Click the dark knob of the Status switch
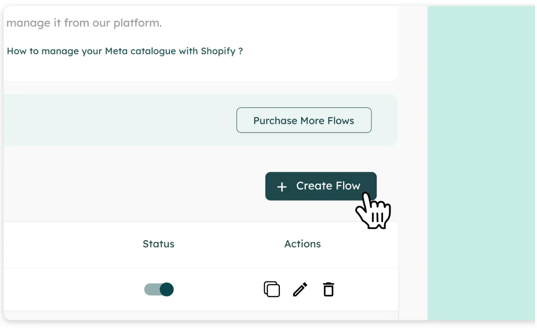 pos(166,290)
